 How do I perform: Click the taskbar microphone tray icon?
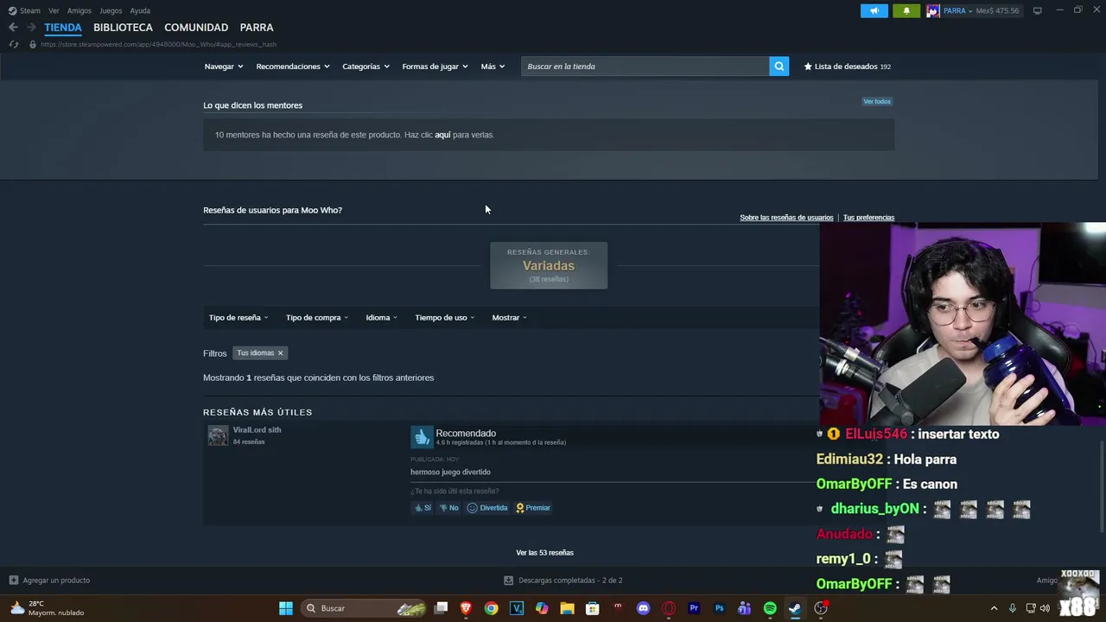pos(1012,608)
